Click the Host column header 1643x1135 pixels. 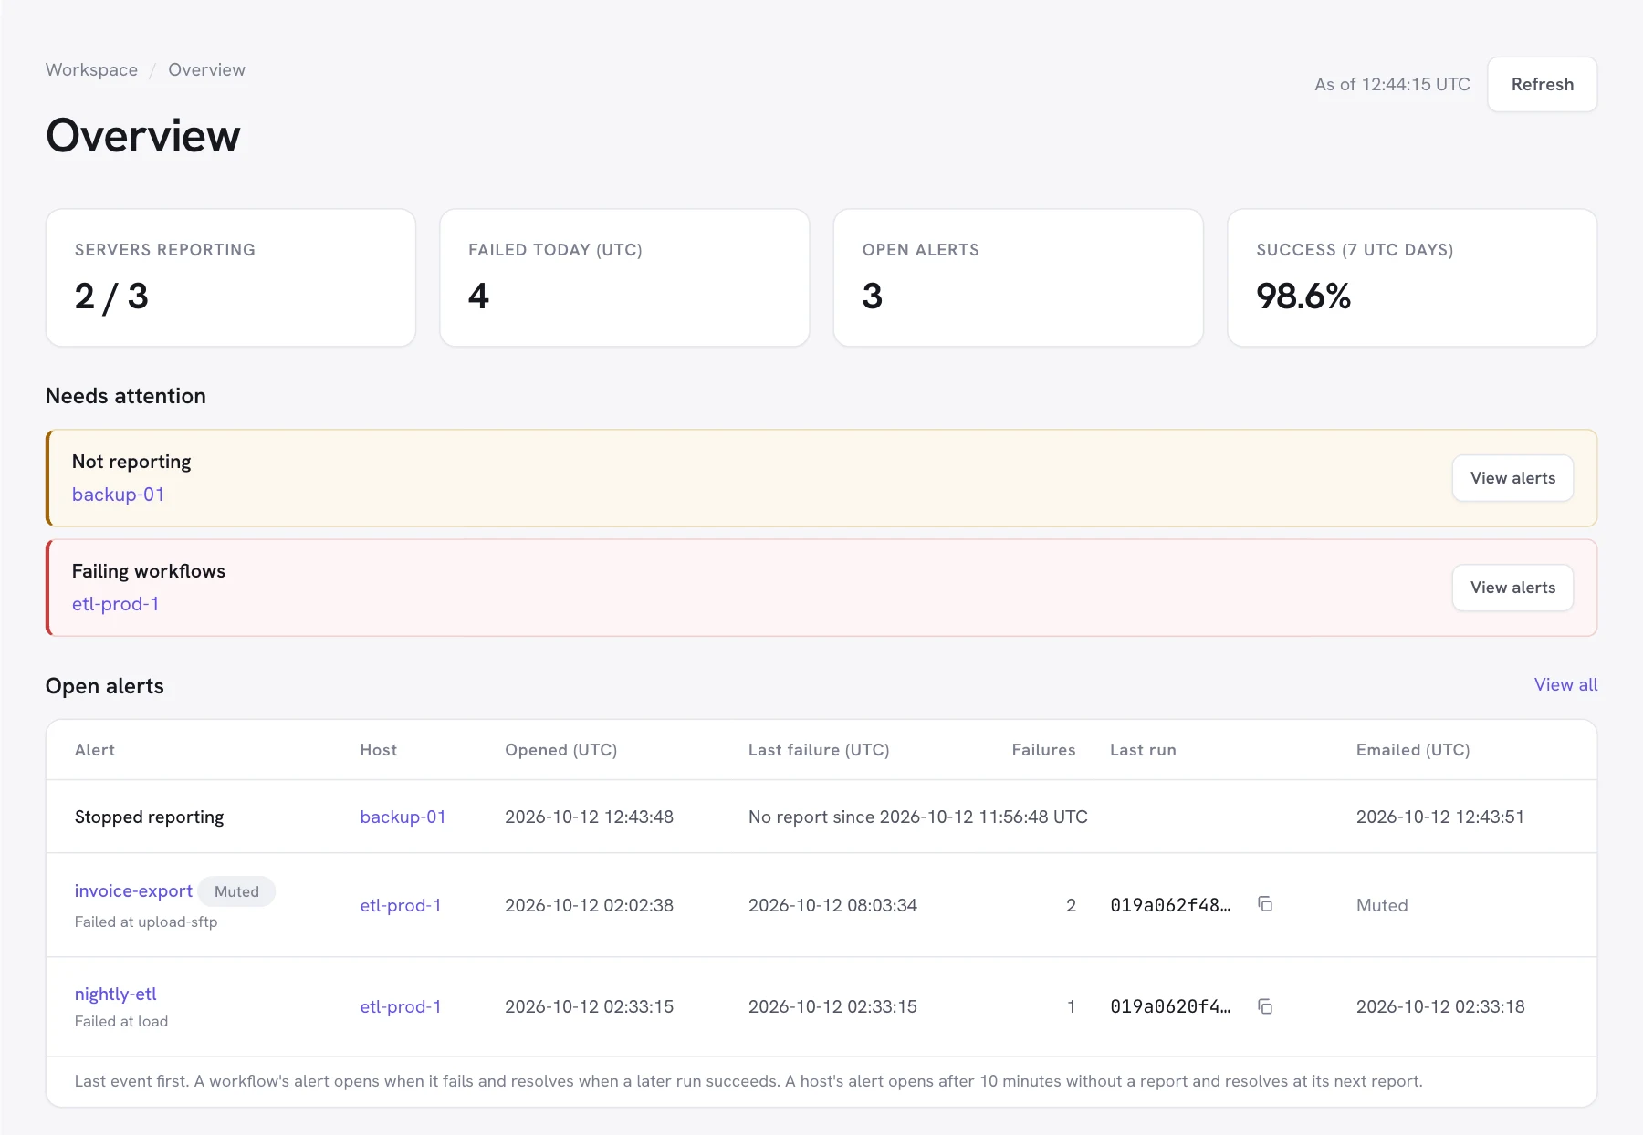click(378, 750)
